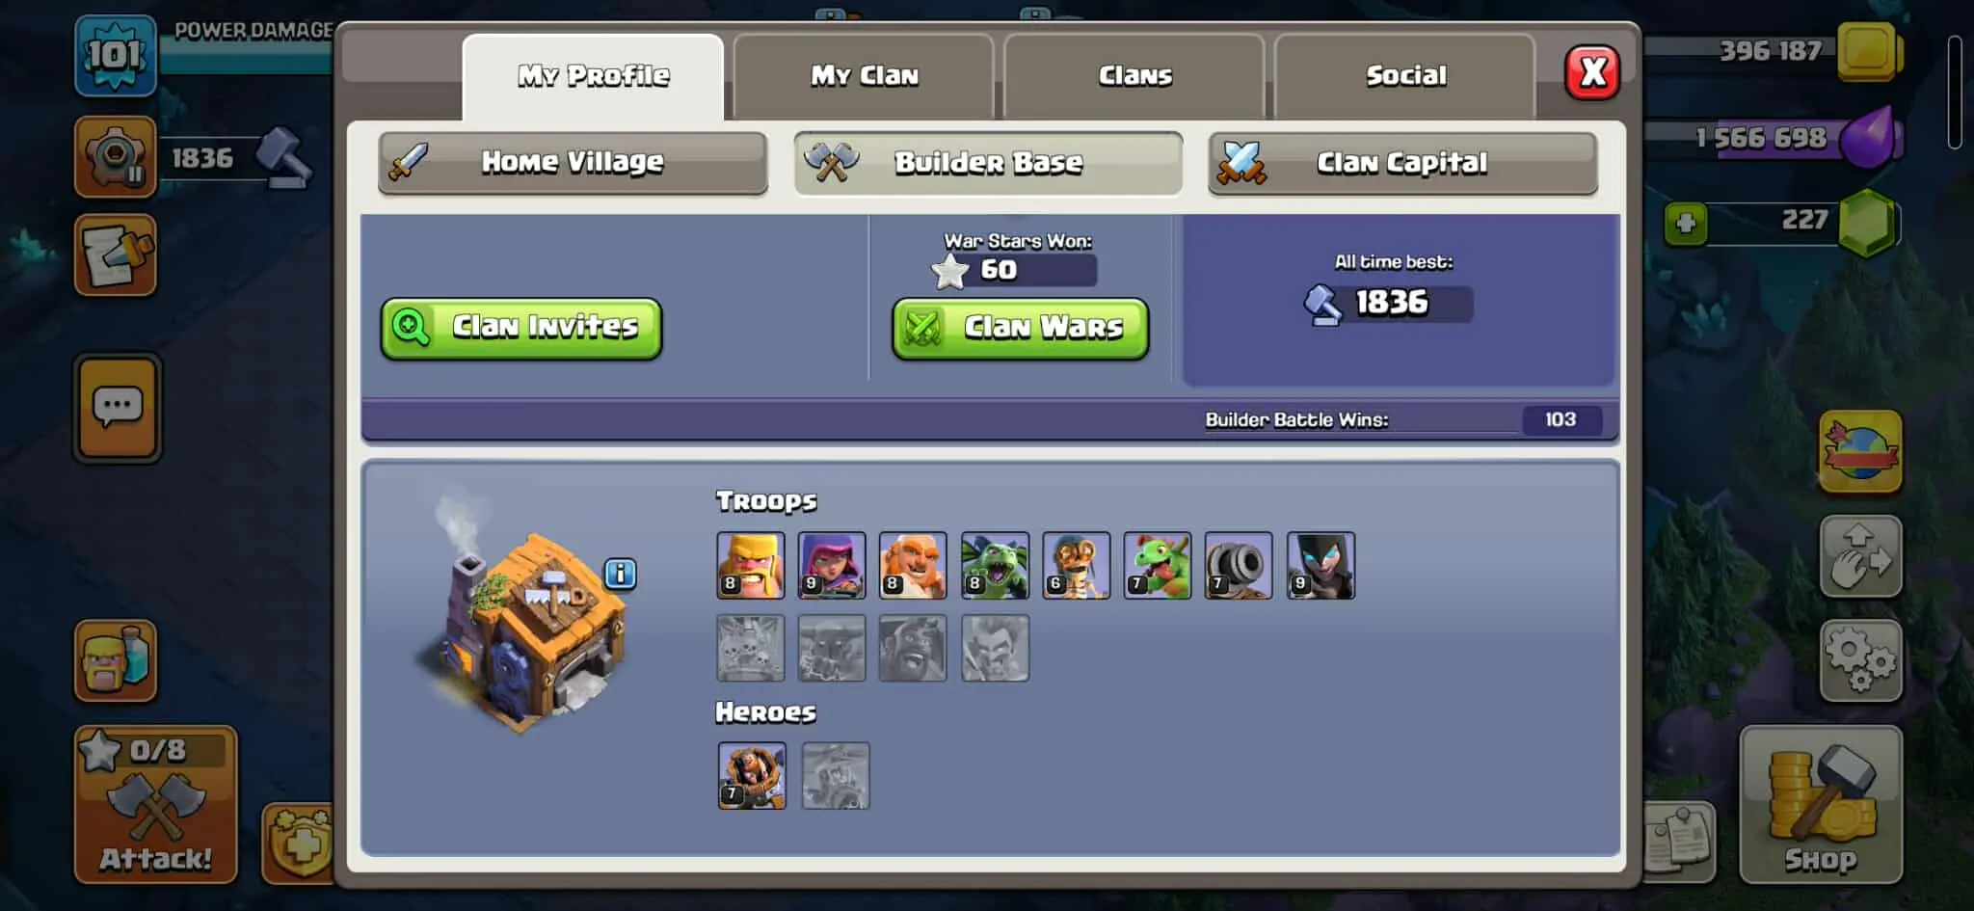
Task: Open the chat speech bubble icon
Action: point(118,408)
